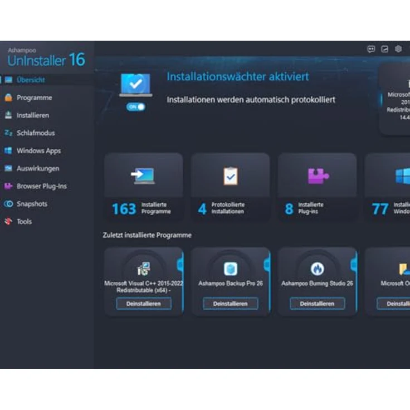Click the Installationswächter monitor checkmark icon

[136, 85]
